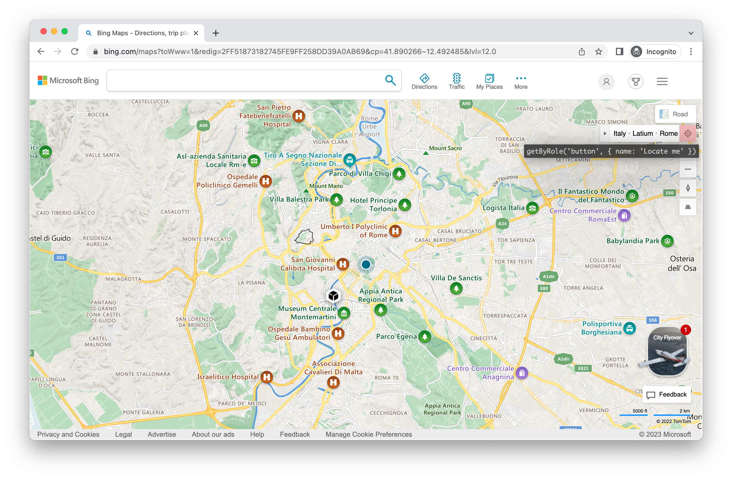Select the Centro Commerciale RomaEst shopping pin

[624, 215]
